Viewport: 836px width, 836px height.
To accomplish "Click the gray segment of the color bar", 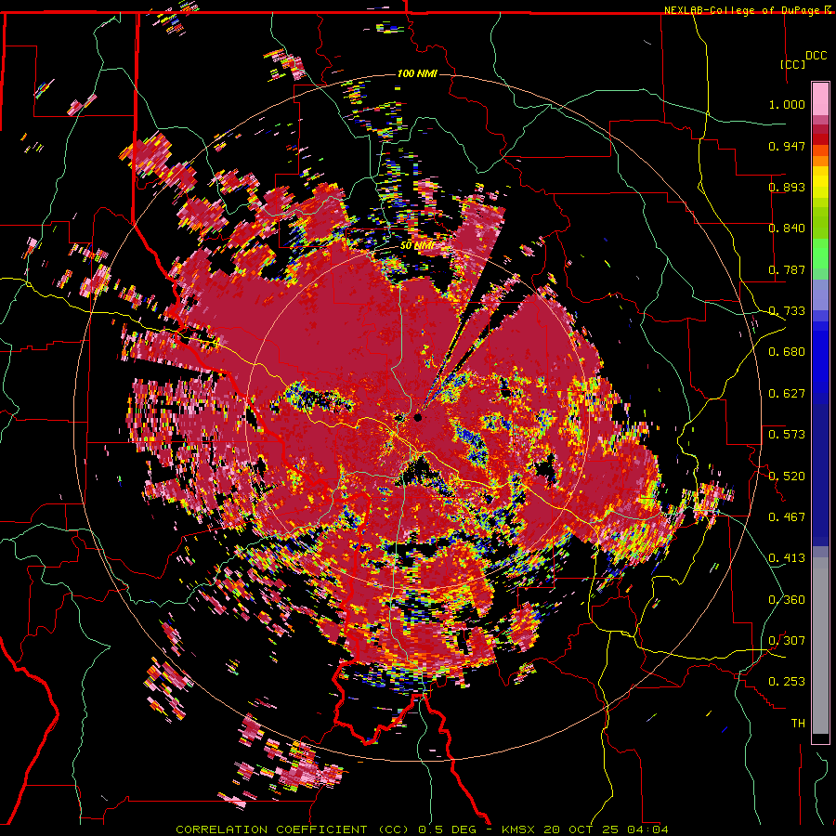I will pyautogui.click(x=820, y=646).
